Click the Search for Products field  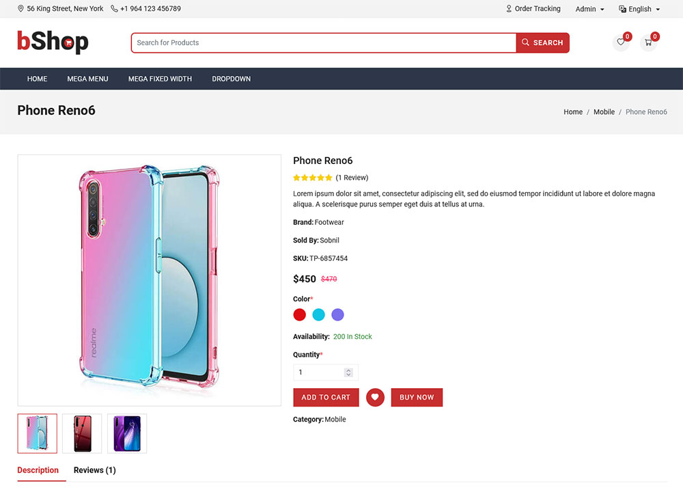[323, 42]
